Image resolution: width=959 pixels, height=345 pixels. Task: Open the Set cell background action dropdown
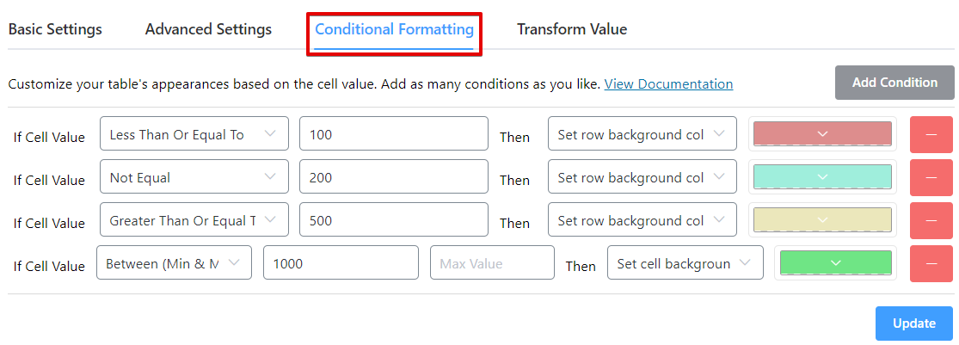click(685, 263)
